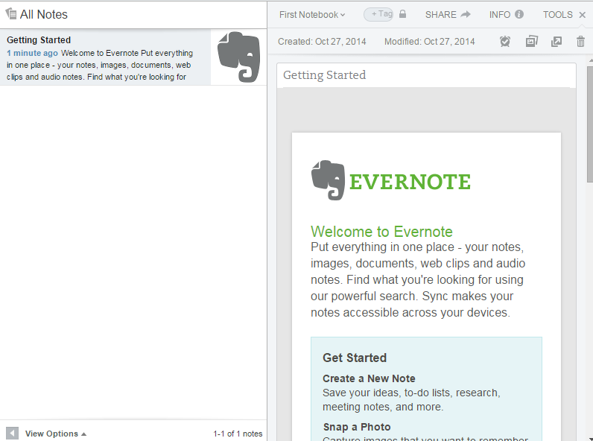Click the 1 minute ago timestamp
Image resolution: width=593 pixels, height=441 pixels.
pos(32,54)
